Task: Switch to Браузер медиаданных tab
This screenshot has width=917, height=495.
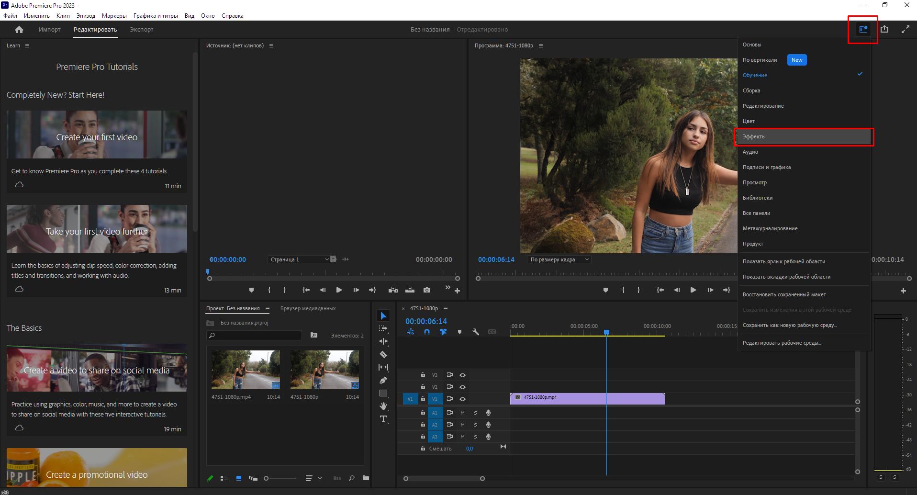Action: tap(308, 308)
